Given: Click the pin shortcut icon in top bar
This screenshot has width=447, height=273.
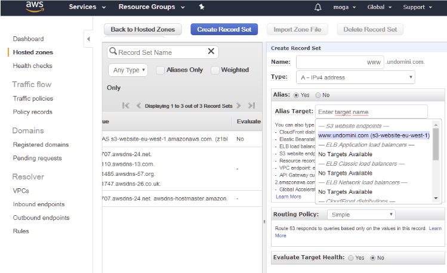Looking at the screenshot, I should click(x=202, y=7).
